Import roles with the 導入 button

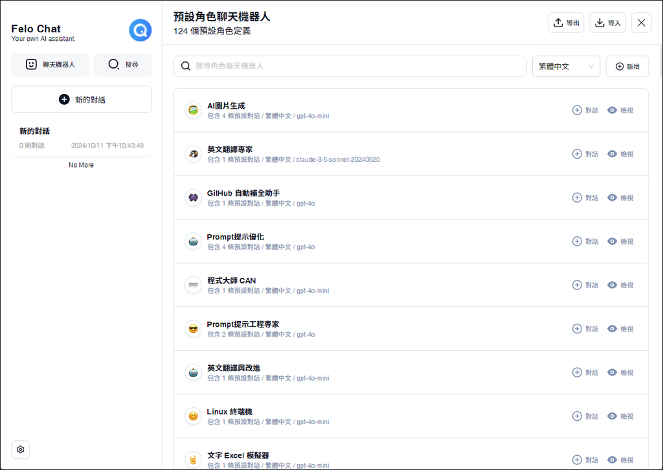pos(607,23)
